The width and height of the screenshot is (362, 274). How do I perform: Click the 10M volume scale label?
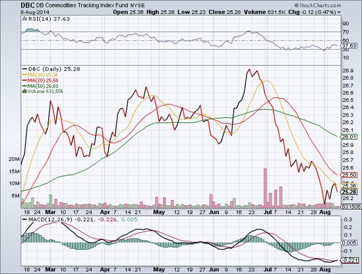(x=15, y=184)
